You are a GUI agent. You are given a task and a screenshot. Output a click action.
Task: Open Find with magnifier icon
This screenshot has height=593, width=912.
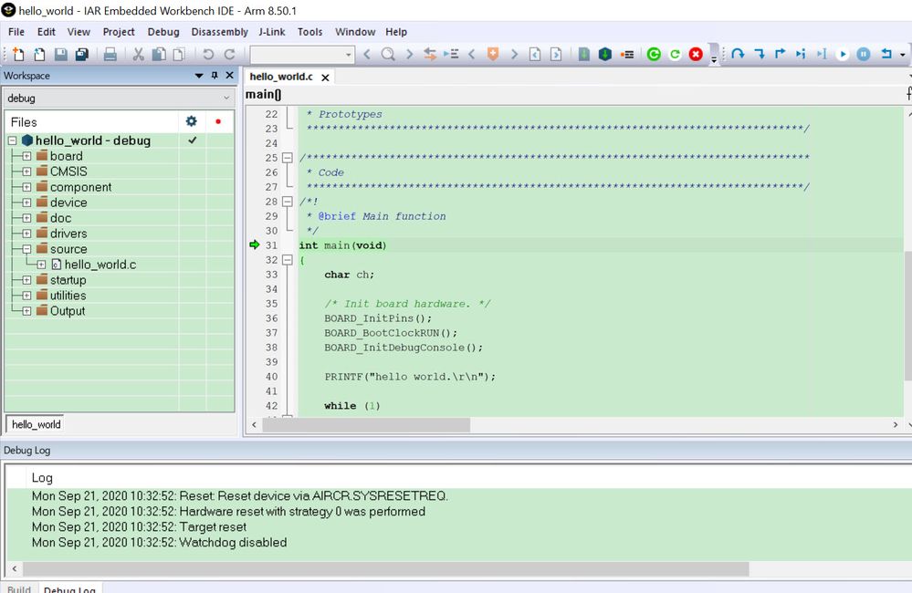(x=388, y=54)
